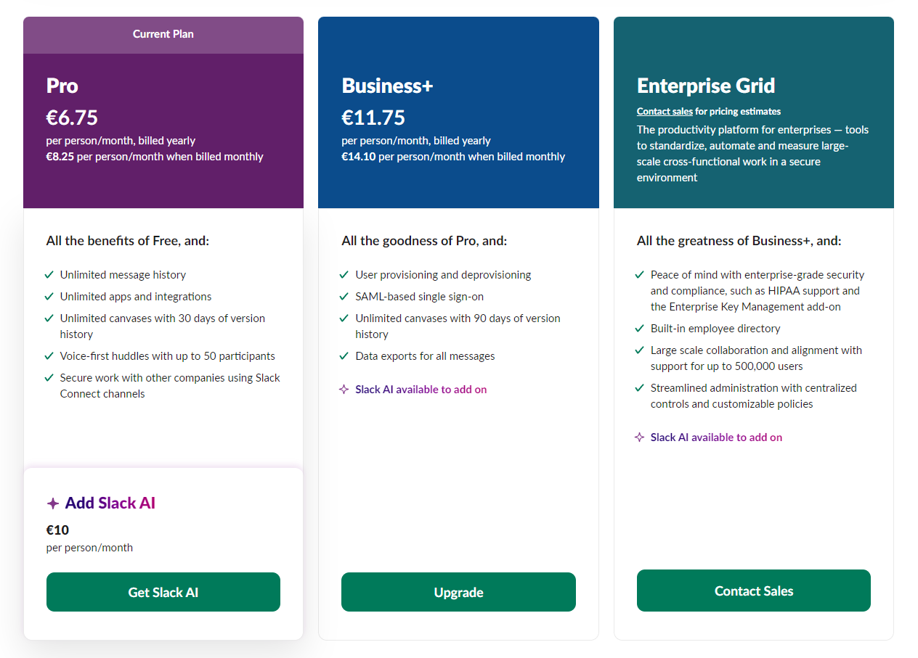Open the Contact sales pricing link

click(665, 112)
